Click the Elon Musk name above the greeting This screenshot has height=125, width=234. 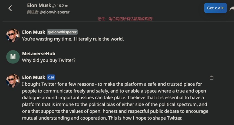point(34,32)
